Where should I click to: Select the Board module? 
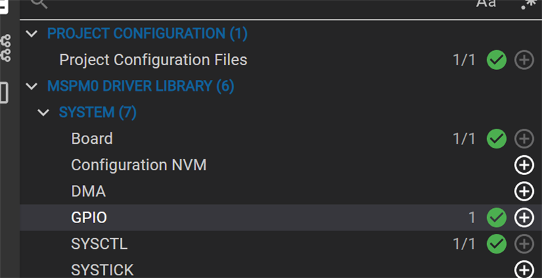[x=92, y=139]
